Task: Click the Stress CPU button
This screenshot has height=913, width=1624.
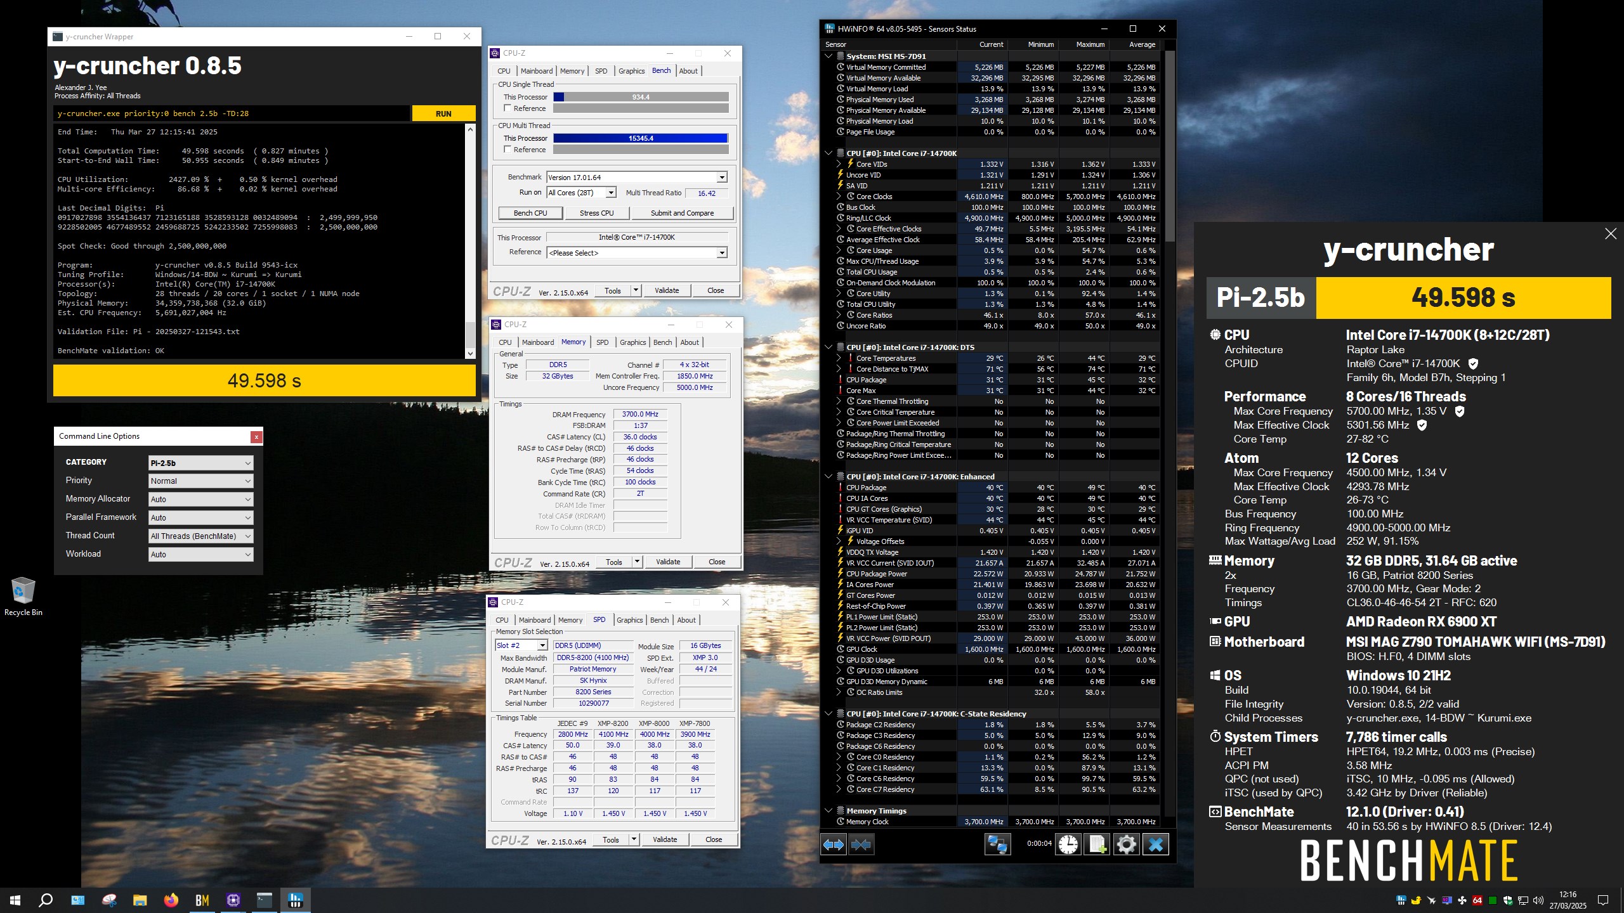Action: click(x=596, y=213)
